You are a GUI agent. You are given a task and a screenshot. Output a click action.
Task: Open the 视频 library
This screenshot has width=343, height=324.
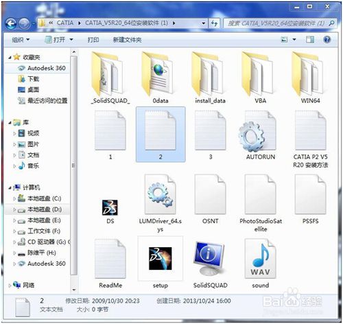coord(28,133)
